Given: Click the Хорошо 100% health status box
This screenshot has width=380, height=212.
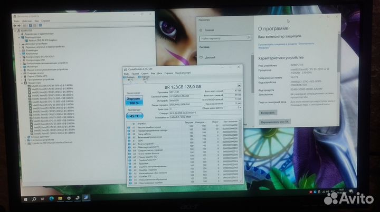Looking at the screenshot, I should pyautogui.click(x=132, y=100).
